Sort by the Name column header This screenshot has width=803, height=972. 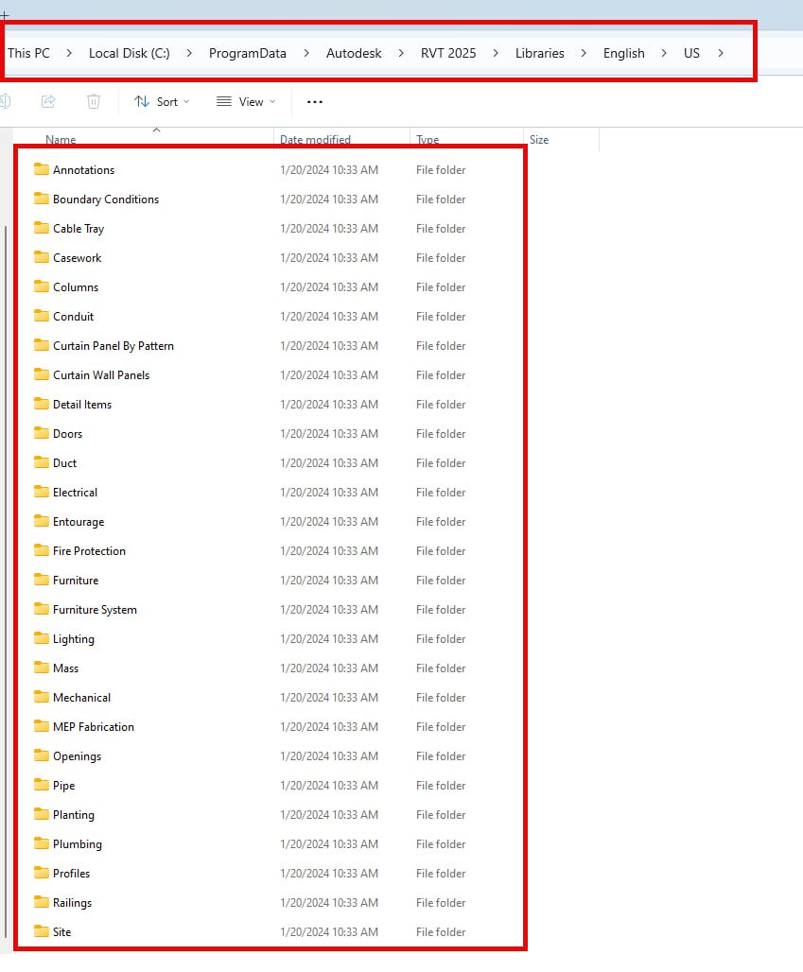(61, 140)
